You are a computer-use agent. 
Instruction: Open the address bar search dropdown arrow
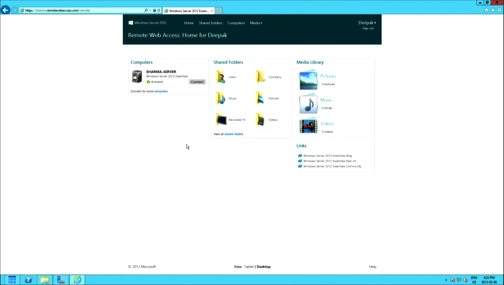pos(150,10)
